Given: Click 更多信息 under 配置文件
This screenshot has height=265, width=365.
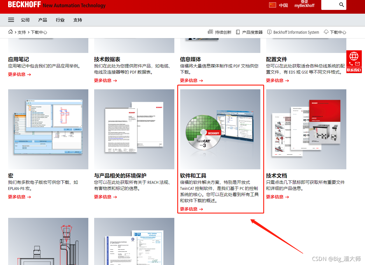Looking at the screenshot, I should pyautogui.click(x=278, y=81).
